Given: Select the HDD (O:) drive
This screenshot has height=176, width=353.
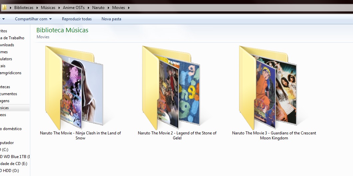Looking at the screenshot, I should coord(9,170).
